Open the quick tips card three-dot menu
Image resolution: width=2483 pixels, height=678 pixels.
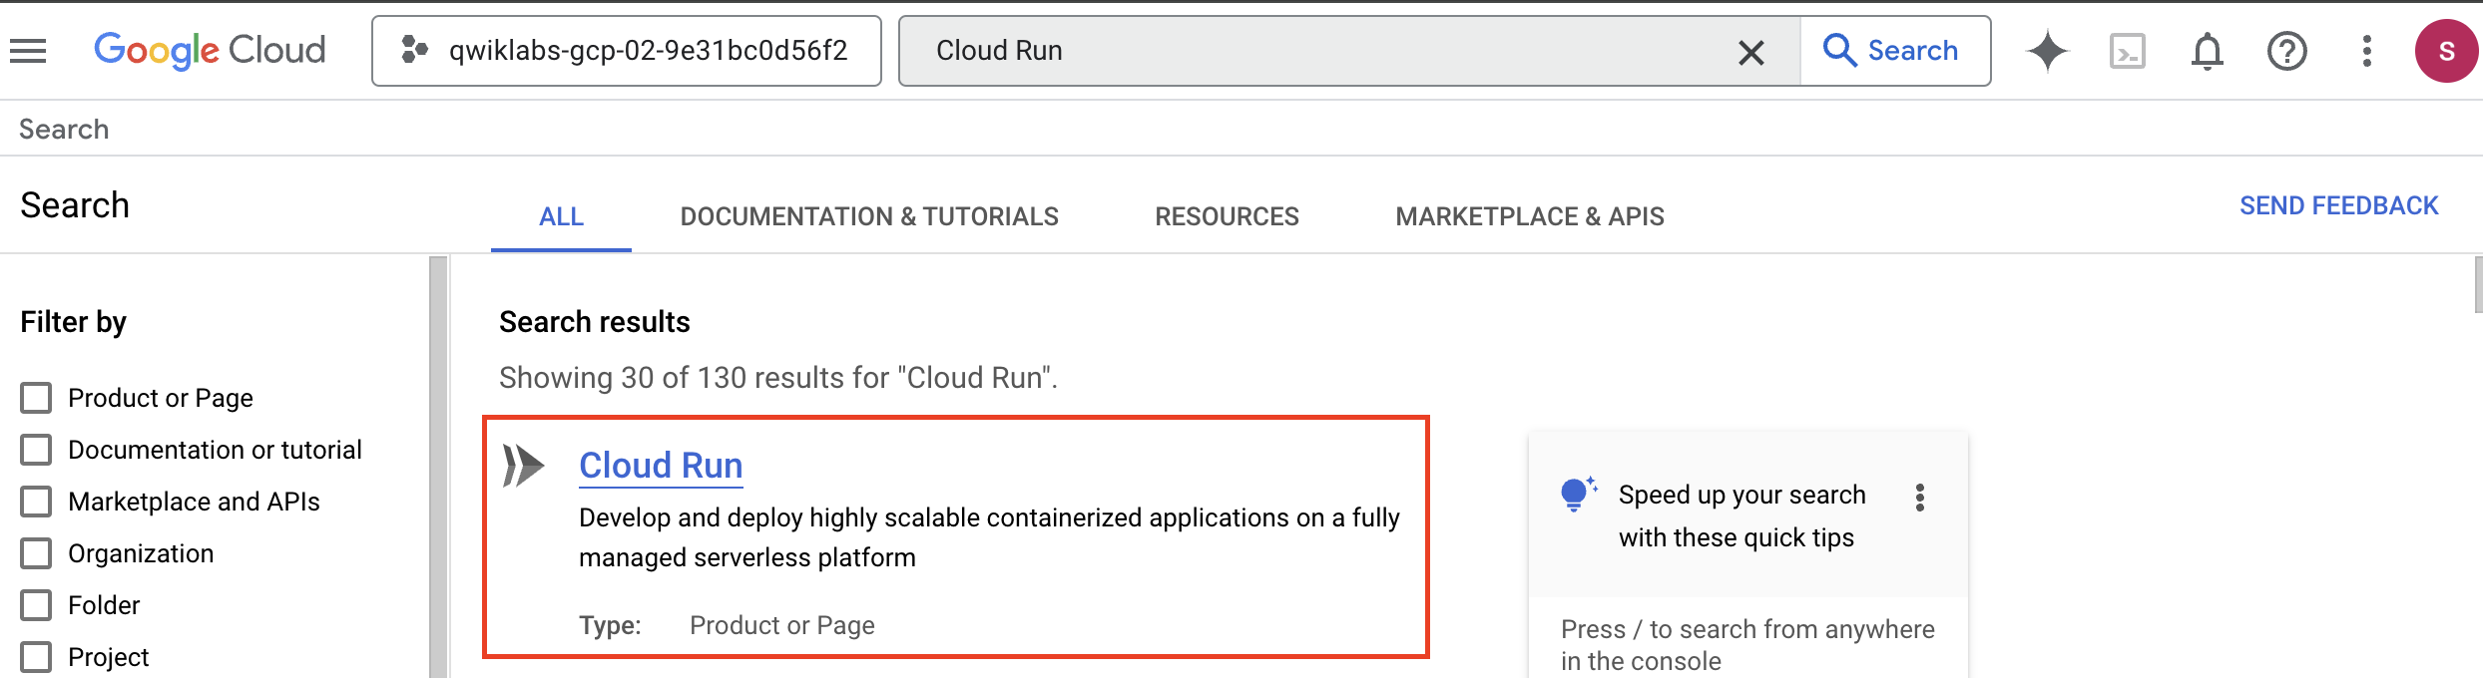[1920, 498]
